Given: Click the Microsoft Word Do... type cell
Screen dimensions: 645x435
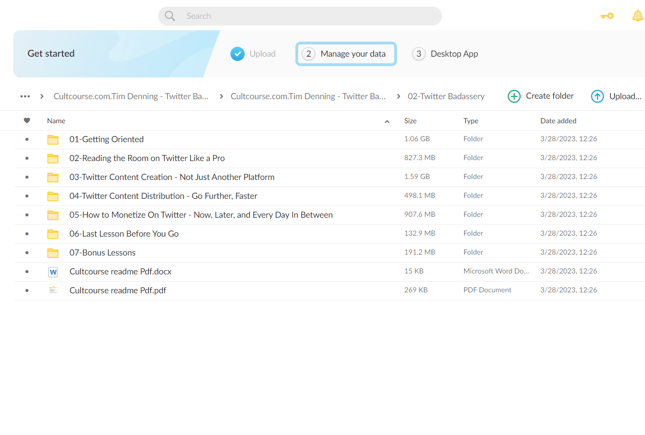Looking at the screenshot, I should click(496, 271).
